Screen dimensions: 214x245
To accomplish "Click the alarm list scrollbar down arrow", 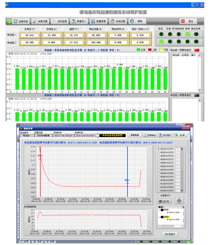I will [x=199, y=90].
